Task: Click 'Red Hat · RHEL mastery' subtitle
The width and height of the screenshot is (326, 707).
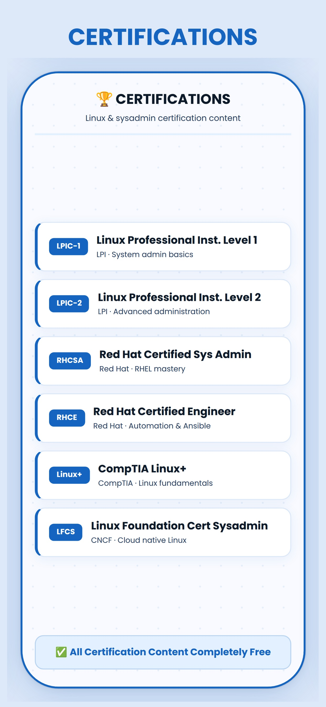Action: tap(142, 368)
